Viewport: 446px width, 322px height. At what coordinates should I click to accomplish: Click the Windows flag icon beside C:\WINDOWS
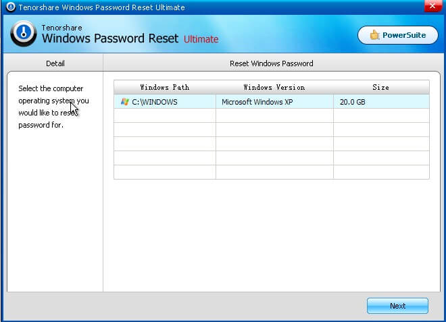click(x=124, y=101)
